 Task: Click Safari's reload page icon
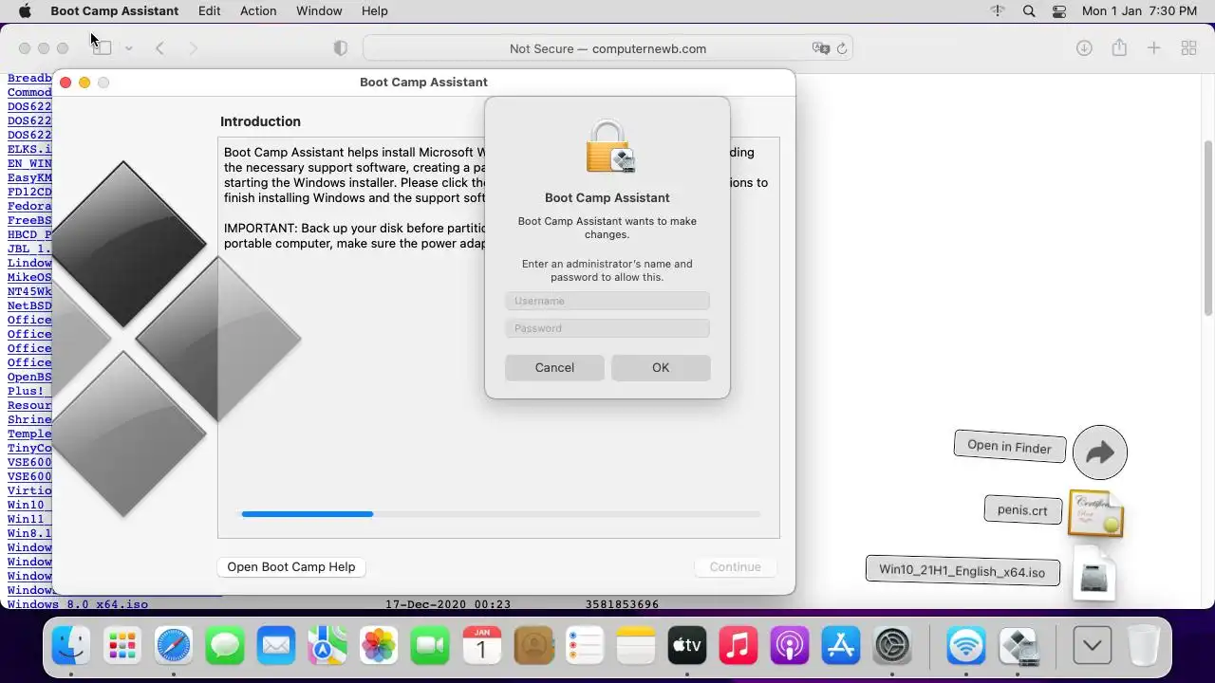[841, 48]
